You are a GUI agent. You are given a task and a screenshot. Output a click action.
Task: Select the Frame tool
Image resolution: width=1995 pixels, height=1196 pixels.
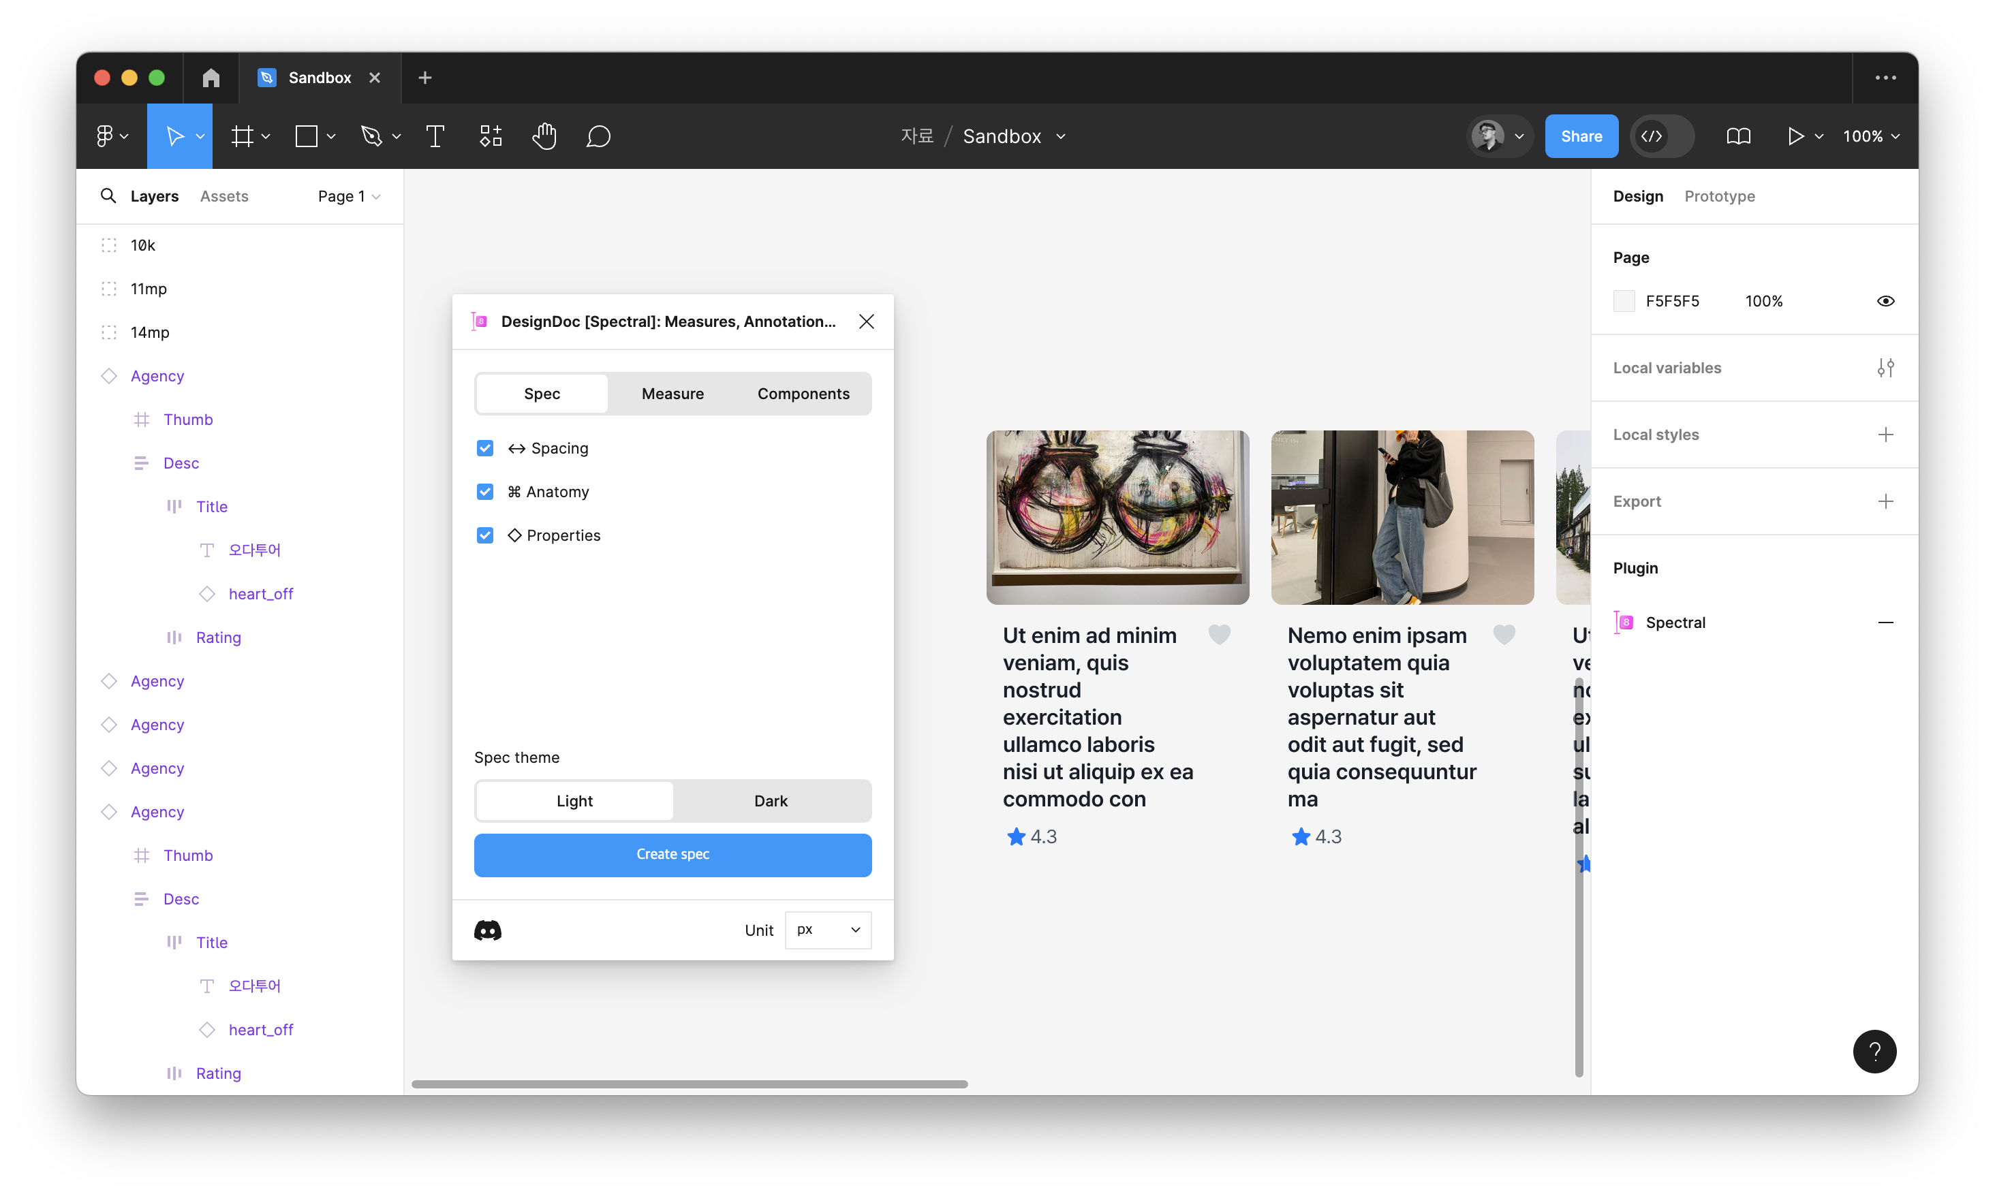pyautogui.click(x=242, y=136)
